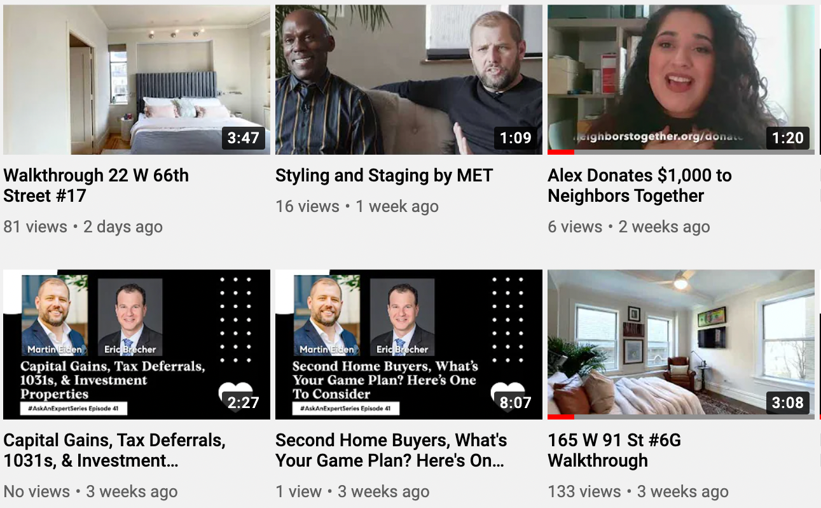821x508 pixels.
Task: Open the Walkthrough 22 W 66th Street thumbnail
Action: (137, 80)
